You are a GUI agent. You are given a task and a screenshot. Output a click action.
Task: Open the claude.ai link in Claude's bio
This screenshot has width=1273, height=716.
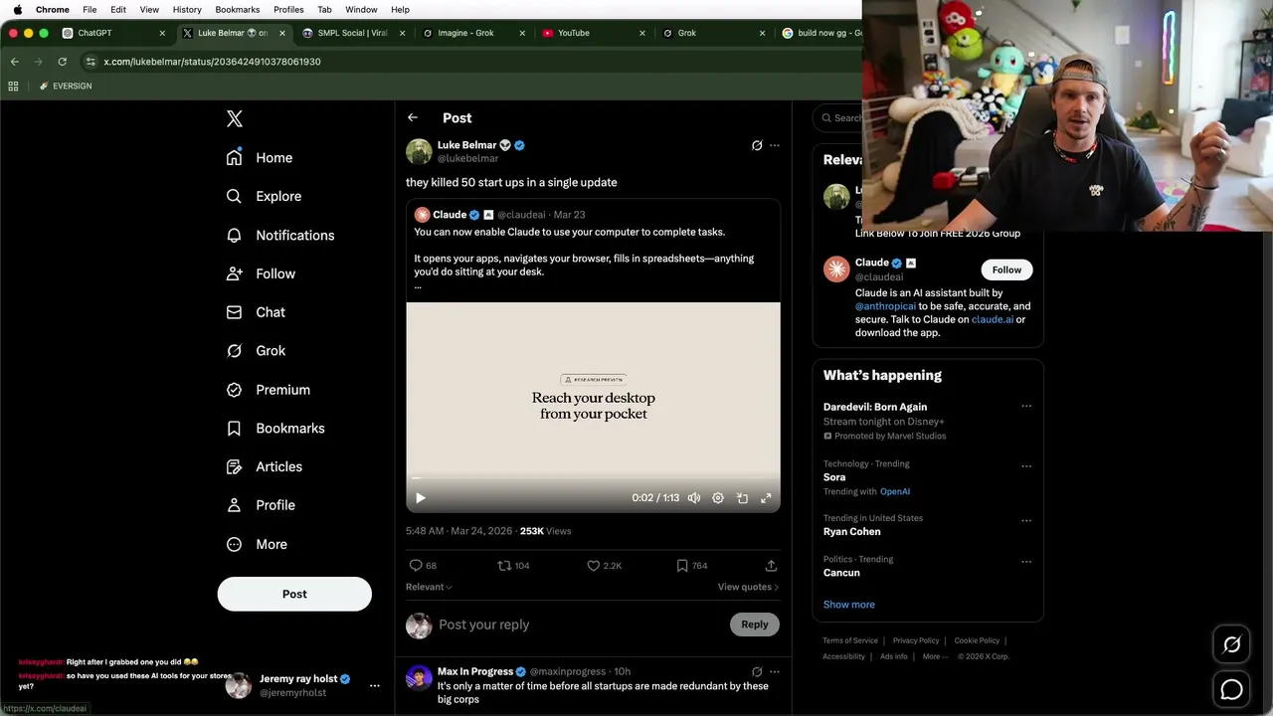click(x=993, y=319)
